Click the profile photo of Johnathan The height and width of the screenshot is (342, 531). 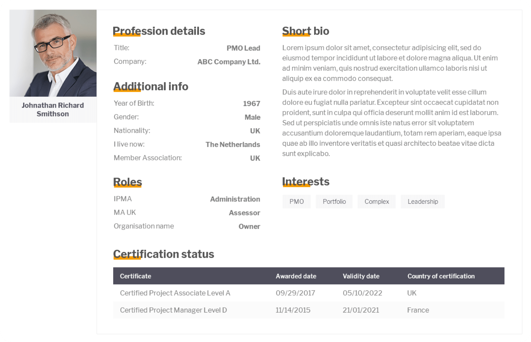coord(53,53)
